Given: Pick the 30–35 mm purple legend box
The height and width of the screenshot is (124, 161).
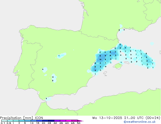Looking at the screenshot, I should (x=57, y=121).
